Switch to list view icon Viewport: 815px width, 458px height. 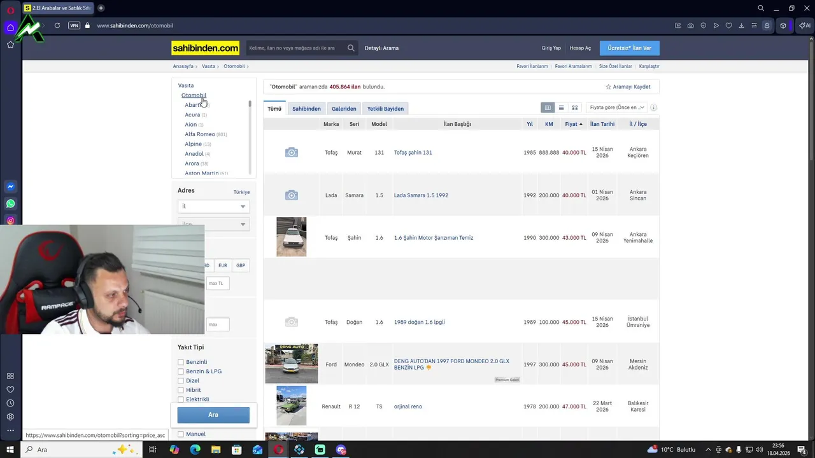tap(561, 108)
